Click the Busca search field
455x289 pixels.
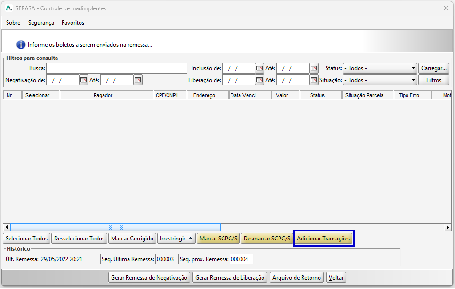click(x=117, y=68)
